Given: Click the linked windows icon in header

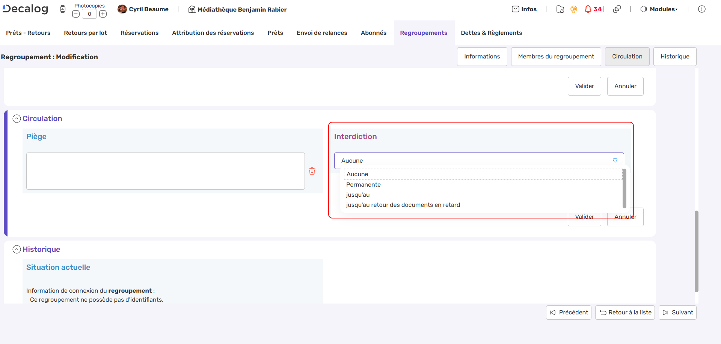Looking at the screenshot, I should click(617, 9).
